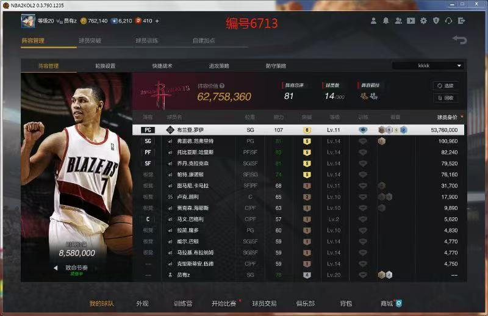Click the second lineup bond icon

(x=374, y=96)
